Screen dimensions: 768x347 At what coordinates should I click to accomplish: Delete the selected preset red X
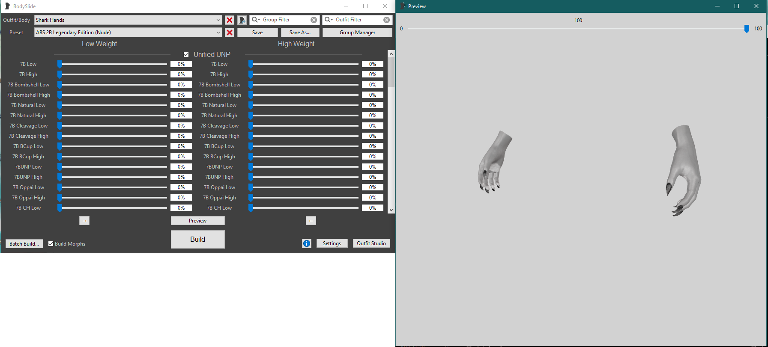pos(230,33)
